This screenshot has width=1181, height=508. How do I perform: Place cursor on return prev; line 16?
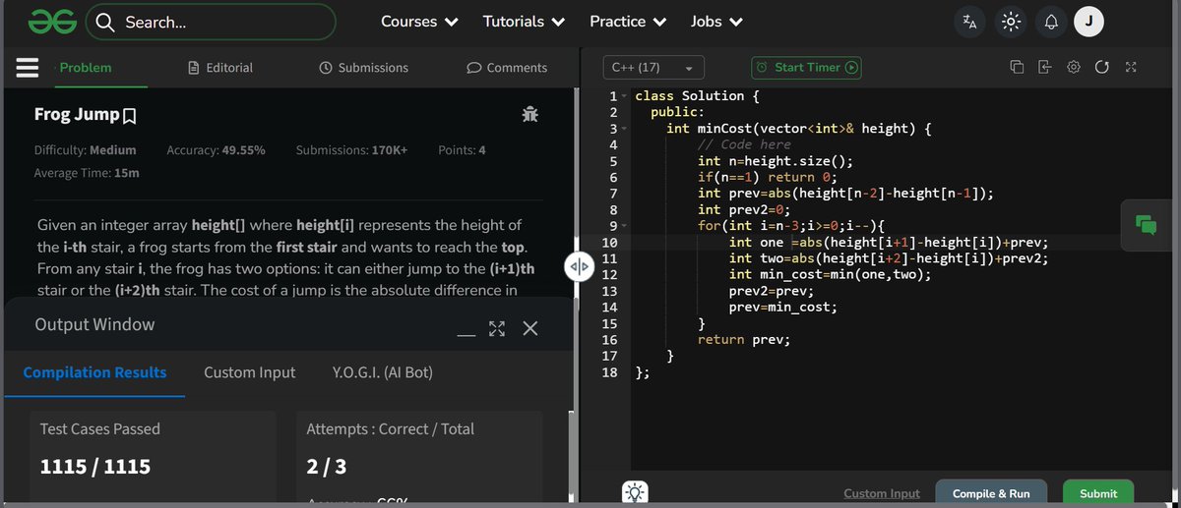pos(744,339)
